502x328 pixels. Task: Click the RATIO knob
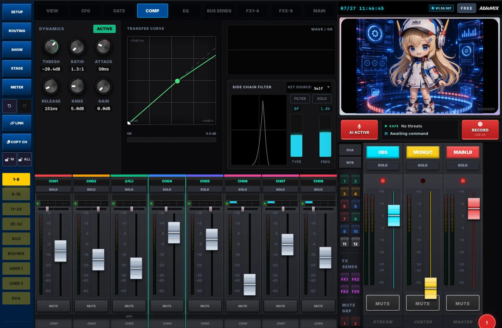click(77, 47)
